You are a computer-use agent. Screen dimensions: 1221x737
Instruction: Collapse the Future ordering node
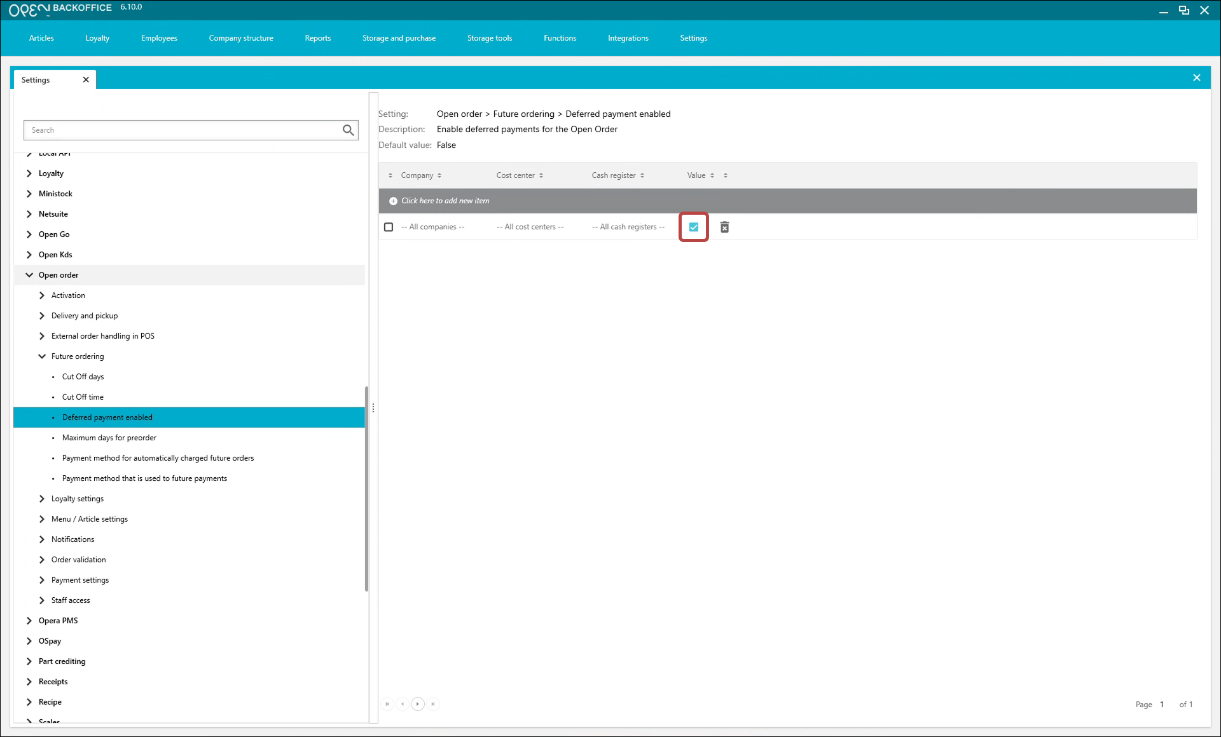(x=42, y=356)
